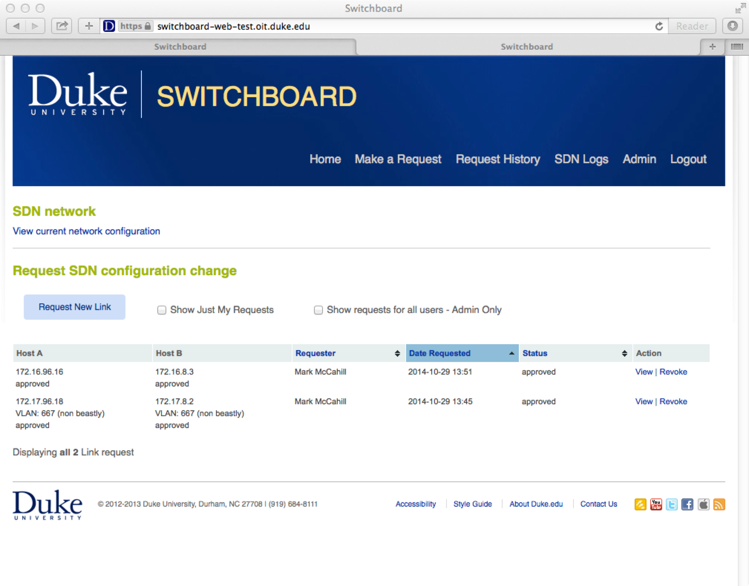Click the date 2014-10-29 13:45
Screen dimensions: 749x586
(440, 401)
